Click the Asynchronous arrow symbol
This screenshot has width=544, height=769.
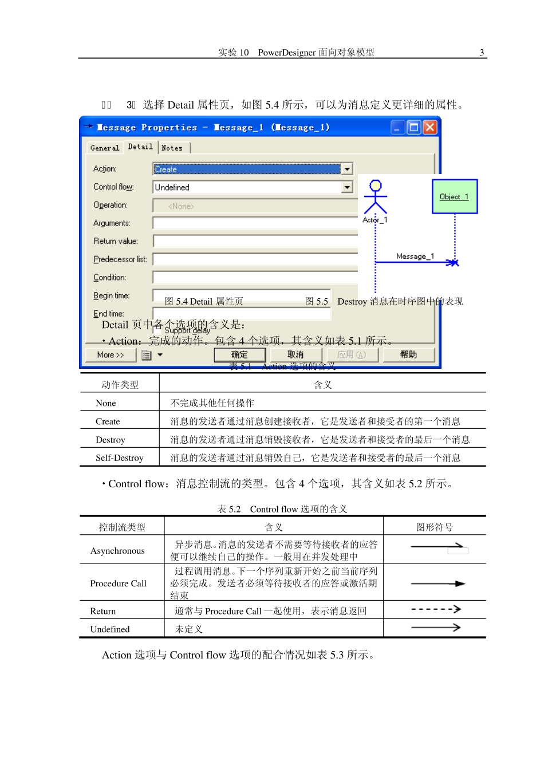coord(438,547)
